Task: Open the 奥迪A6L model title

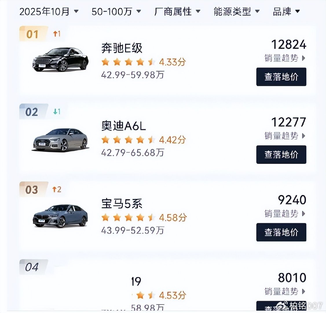Action: 124,126
